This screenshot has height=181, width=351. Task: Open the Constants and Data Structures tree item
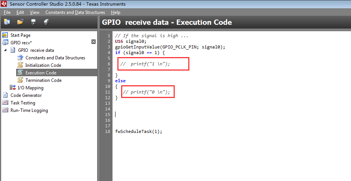click(x=55, y=57)
